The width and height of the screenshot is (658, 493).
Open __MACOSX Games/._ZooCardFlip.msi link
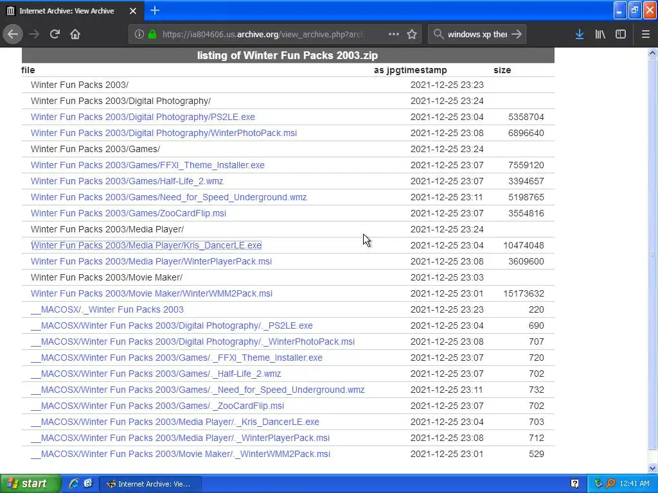click(x=157, y=406)
